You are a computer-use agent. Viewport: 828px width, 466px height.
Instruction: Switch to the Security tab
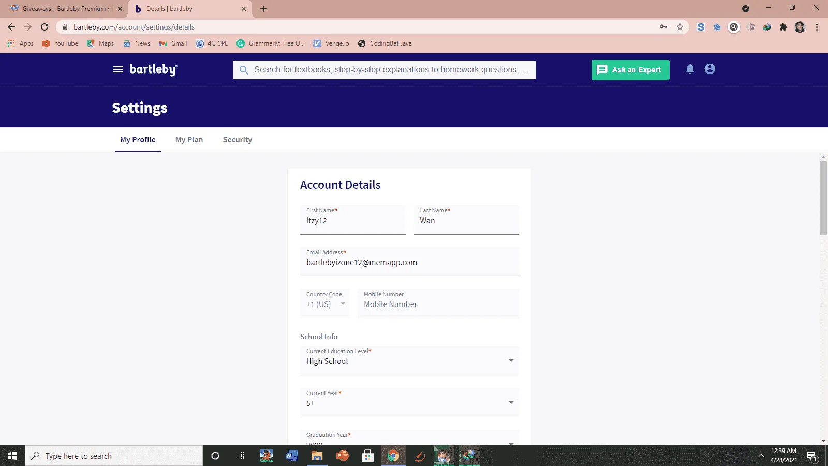point(238,140)
